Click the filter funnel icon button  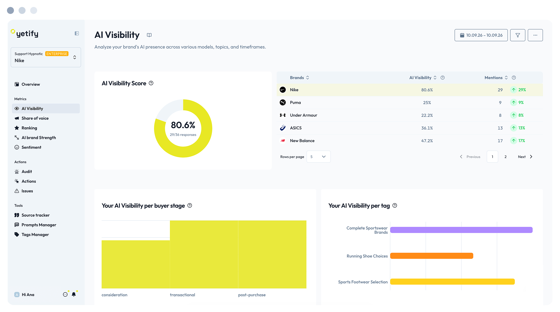pyautogui.click(x=518, y=35)
